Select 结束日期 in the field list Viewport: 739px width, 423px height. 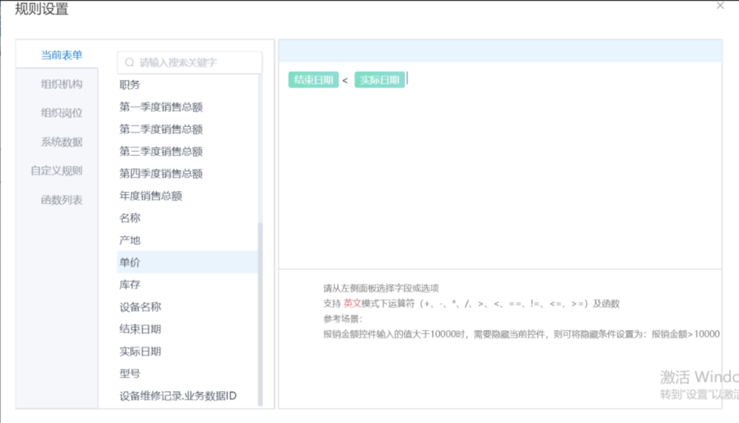pos(140,329)
